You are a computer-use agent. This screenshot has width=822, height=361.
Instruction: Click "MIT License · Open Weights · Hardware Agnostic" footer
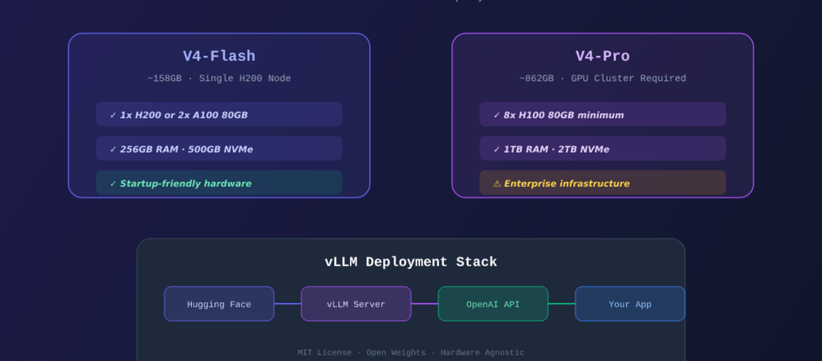[x=411, y=353]
